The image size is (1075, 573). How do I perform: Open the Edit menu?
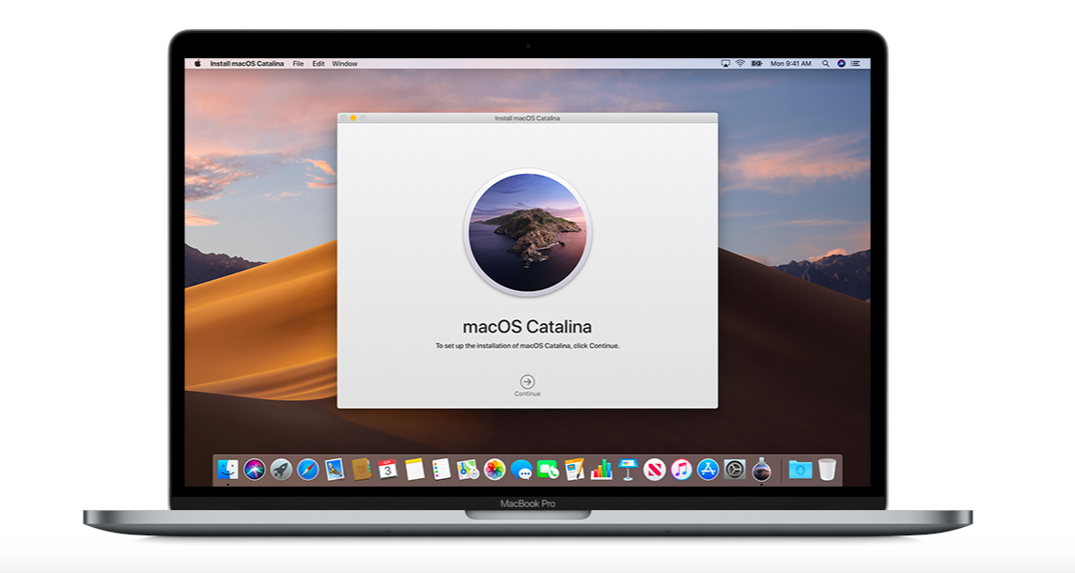pos(319,64)
